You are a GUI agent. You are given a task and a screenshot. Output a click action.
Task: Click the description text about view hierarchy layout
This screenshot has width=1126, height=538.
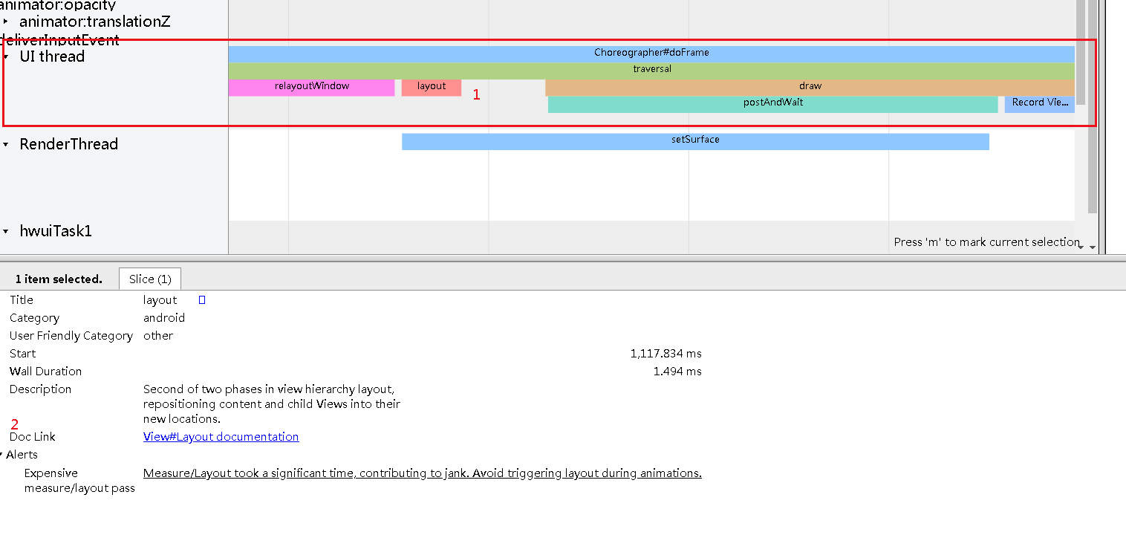pyautogui.click(x=272, y=404)
